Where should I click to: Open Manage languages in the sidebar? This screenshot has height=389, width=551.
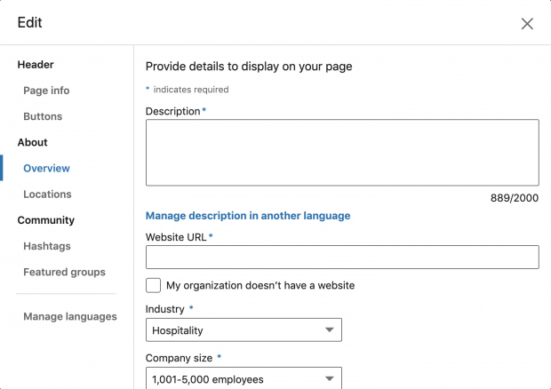click(69, 316)
